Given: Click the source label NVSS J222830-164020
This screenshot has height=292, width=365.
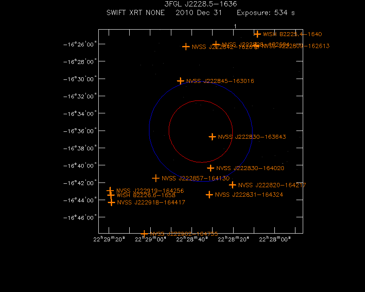Looking at the screenshot, I should tap(250, 168).
